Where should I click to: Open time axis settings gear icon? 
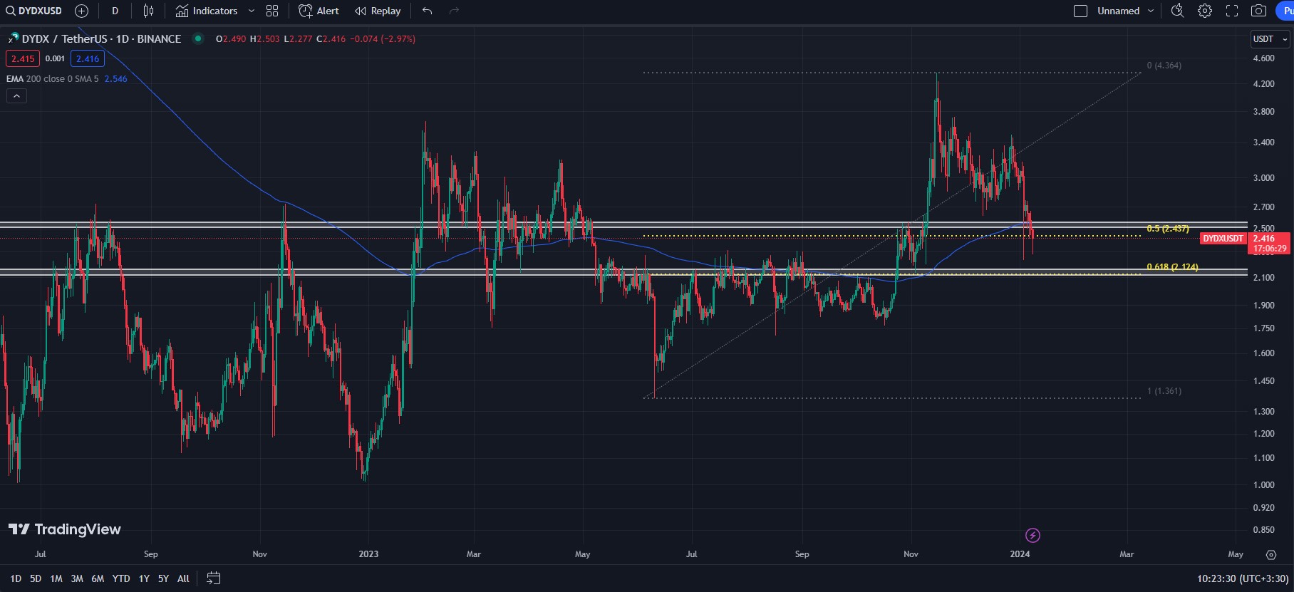coord(1270,554)
